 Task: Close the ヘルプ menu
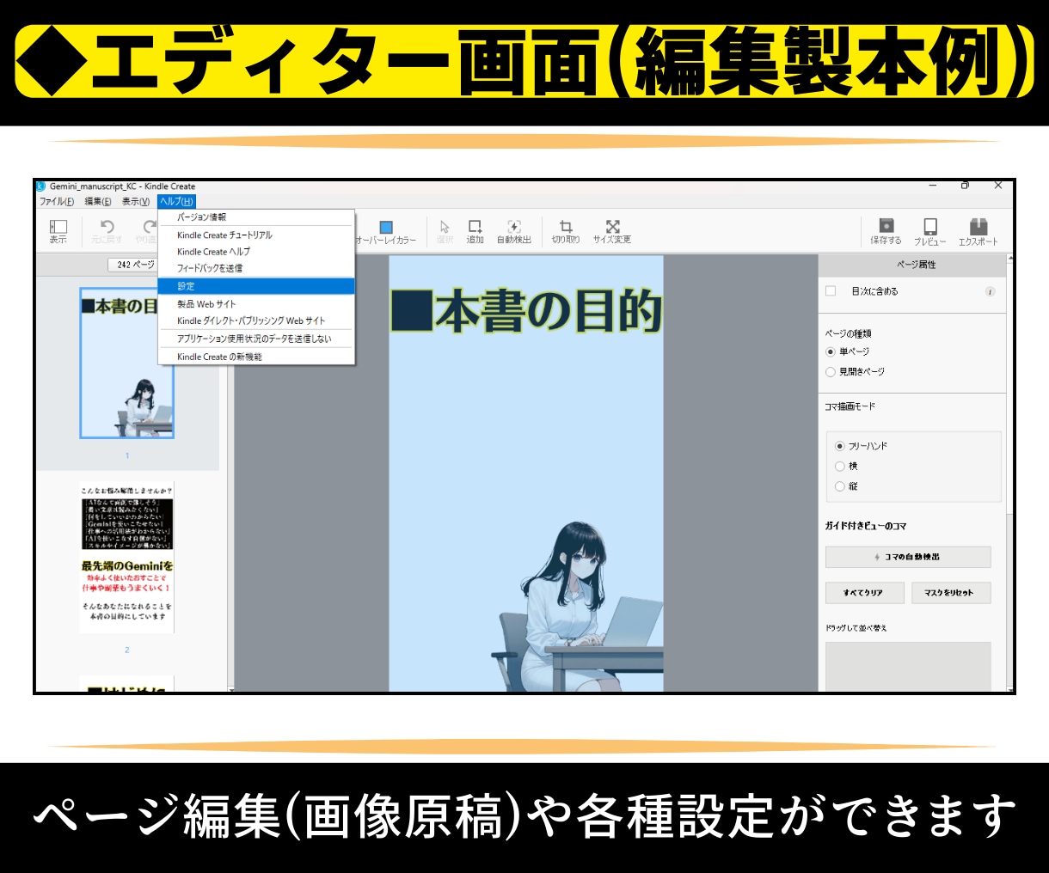click(x=176, y=202)
